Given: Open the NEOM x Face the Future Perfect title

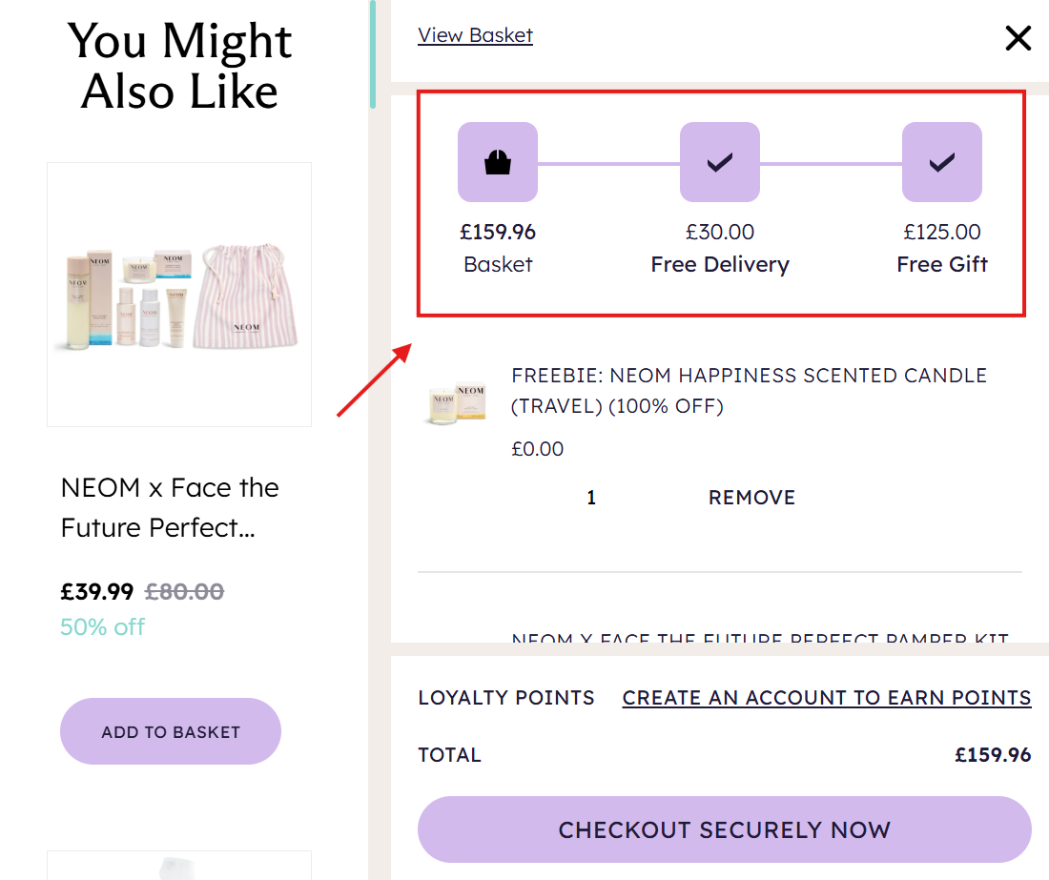Looking at the screenshot, I should click(170, 507).
